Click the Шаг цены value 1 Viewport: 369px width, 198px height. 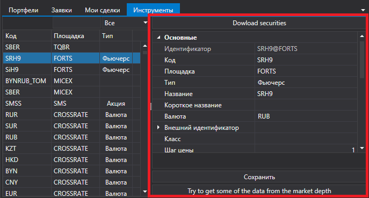click(x=306, y=149)
